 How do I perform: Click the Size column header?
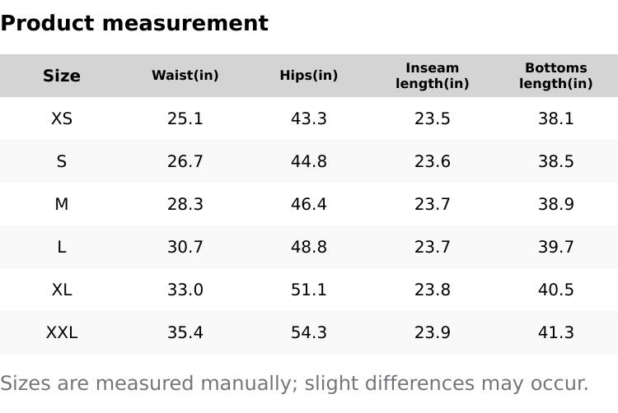62,76
